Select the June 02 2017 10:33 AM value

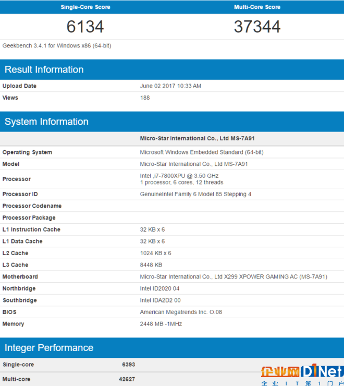coord(170,86)
